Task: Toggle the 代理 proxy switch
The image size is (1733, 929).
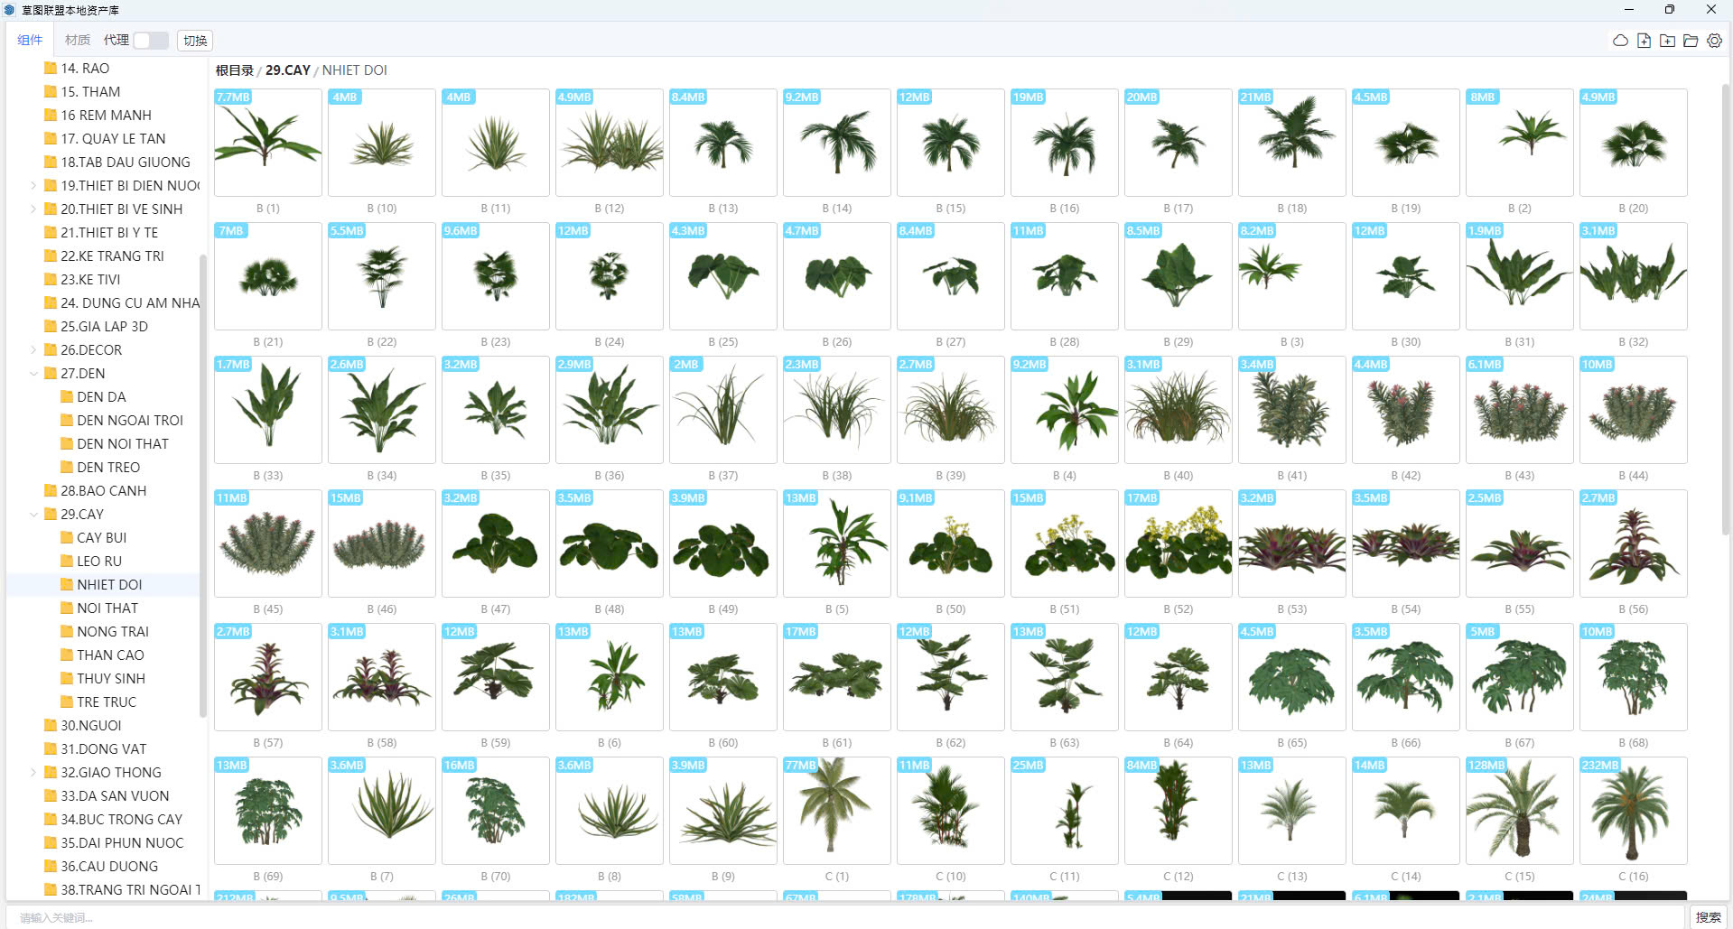Action: (150, 41)
